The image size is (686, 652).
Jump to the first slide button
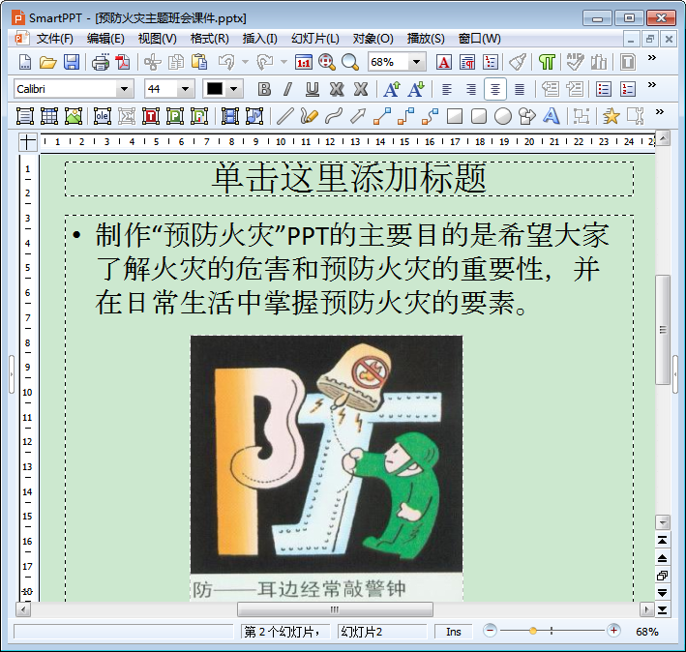[x=663, y=541]
